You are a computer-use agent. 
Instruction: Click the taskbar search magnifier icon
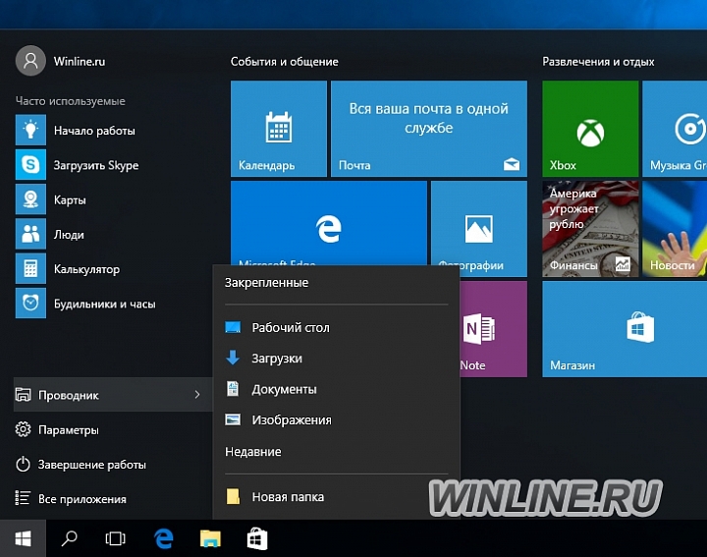tap(69, 538)
